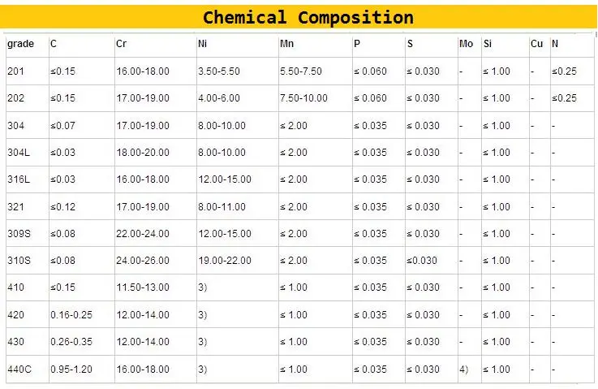
Task: Click the 19.00-22.00 nickel cell
Action: click(x=225, y=261)
